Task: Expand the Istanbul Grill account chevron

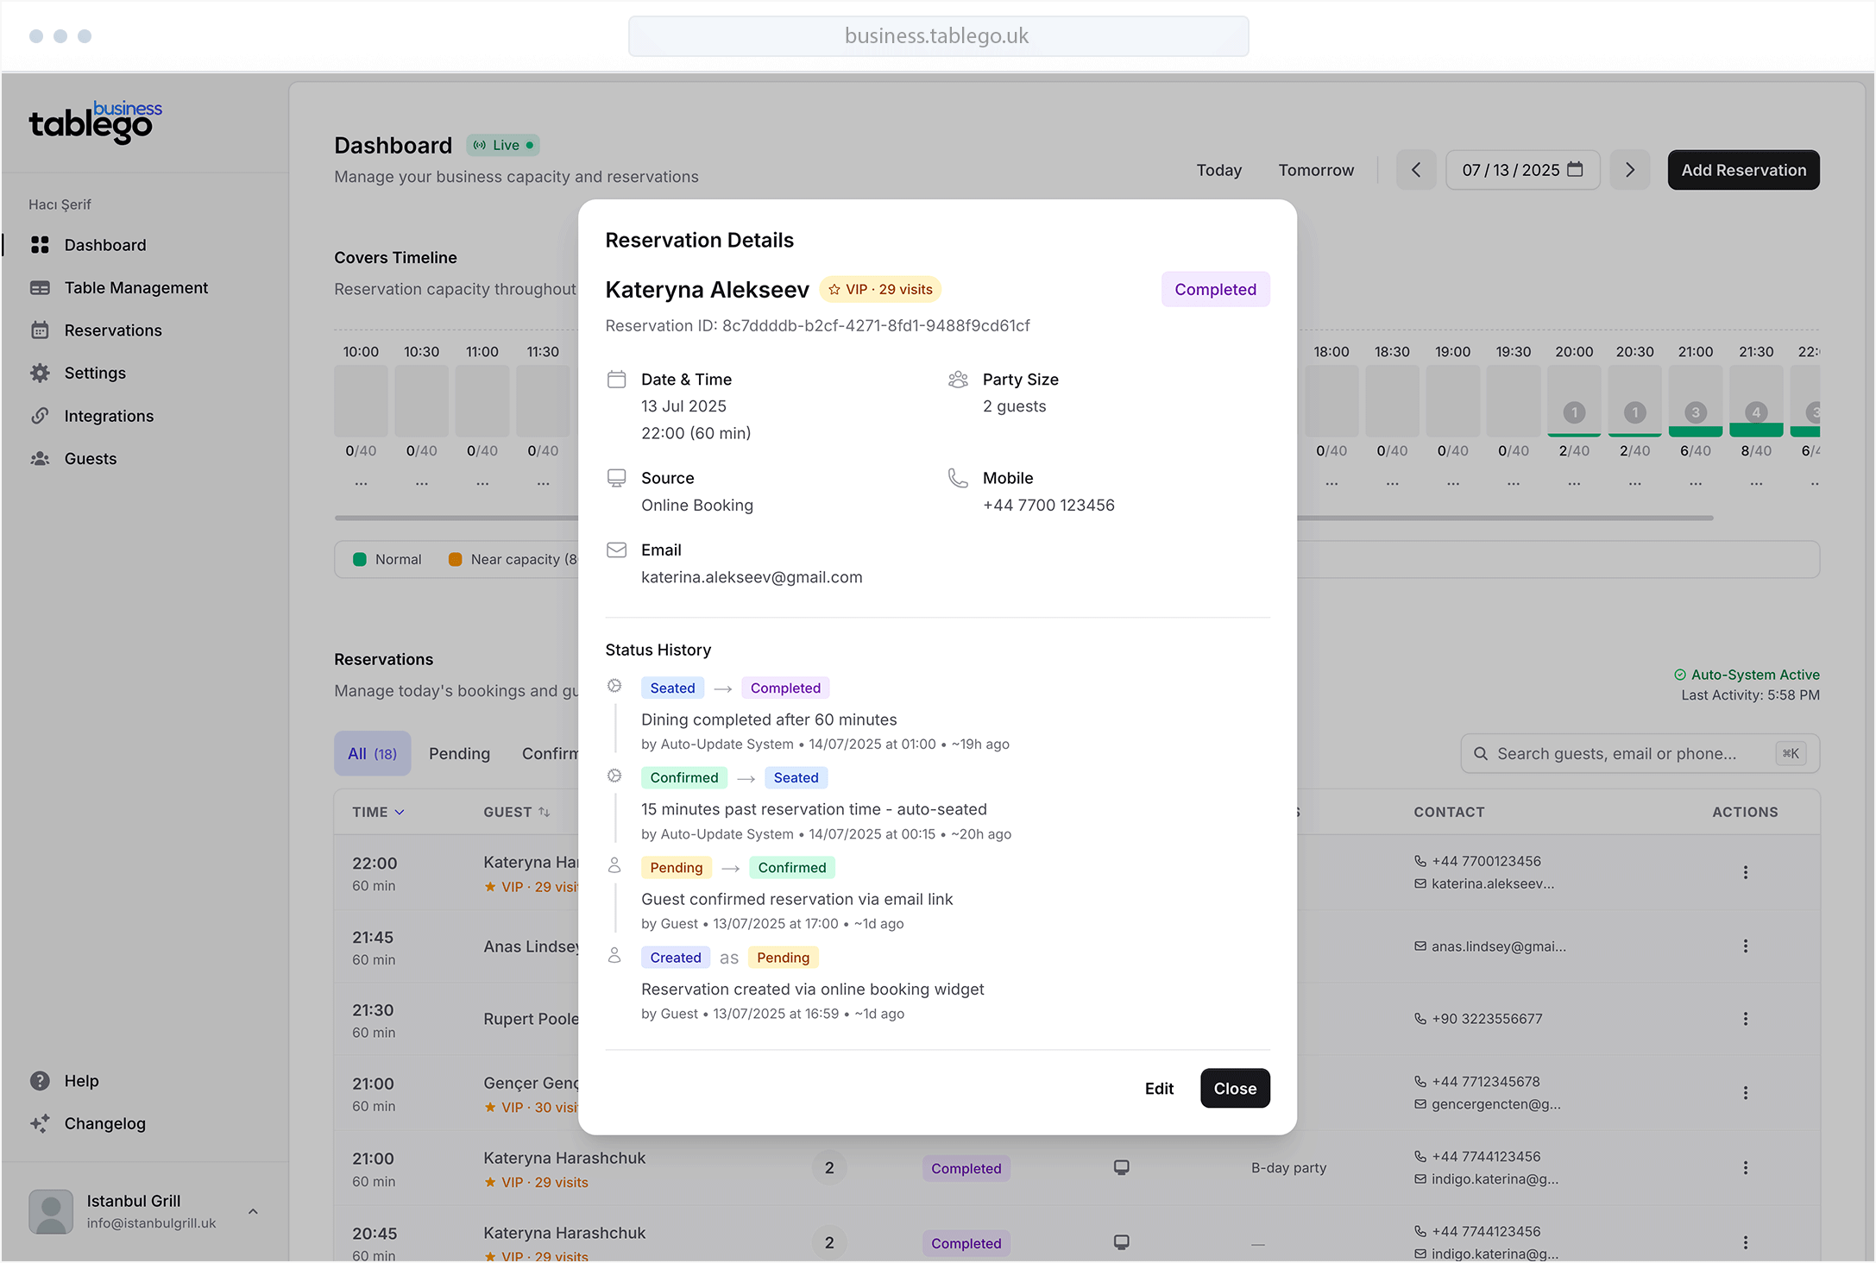Action: click(254, 1211)
